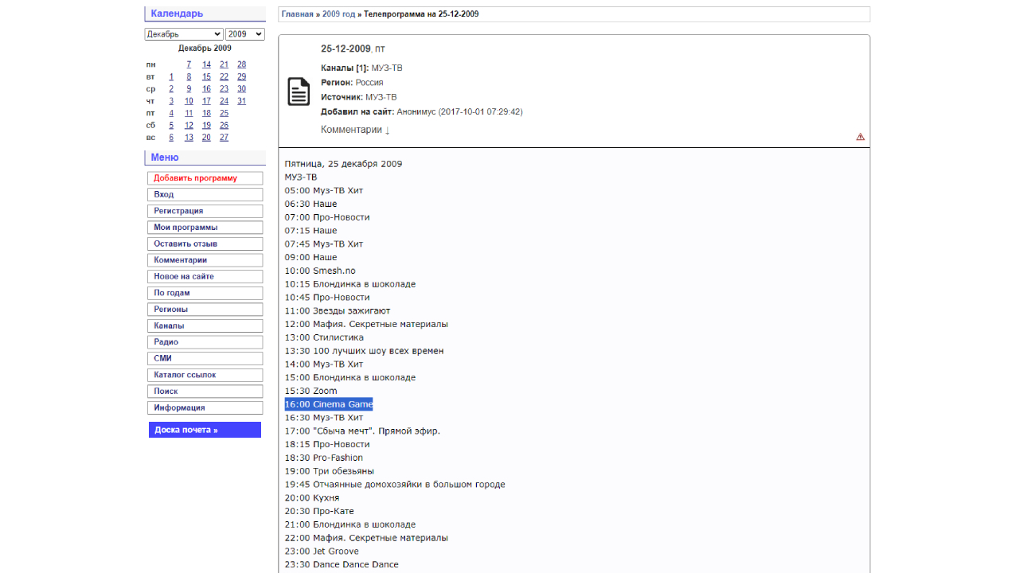Open Каталог ссылок menu entry
This screenshot has width=1019, height=573.
pyautogui.click(x=205, y=375)
